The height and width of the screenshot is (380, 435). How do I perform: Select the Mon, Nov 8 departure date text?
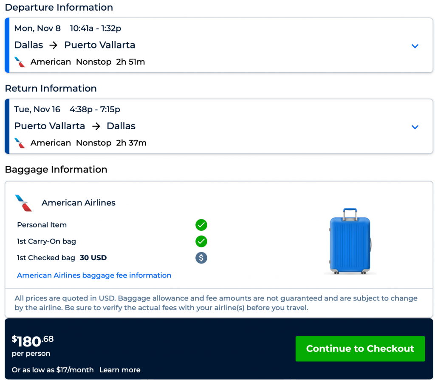pos(37,28)
